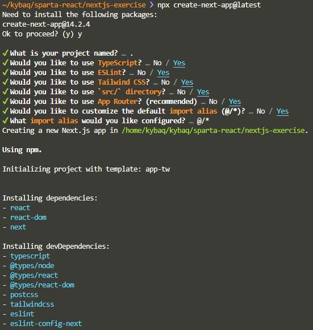Screen dimensions: 313x330
Task: Click the checkmark next to ESLint question
Action: coord(6,72)
